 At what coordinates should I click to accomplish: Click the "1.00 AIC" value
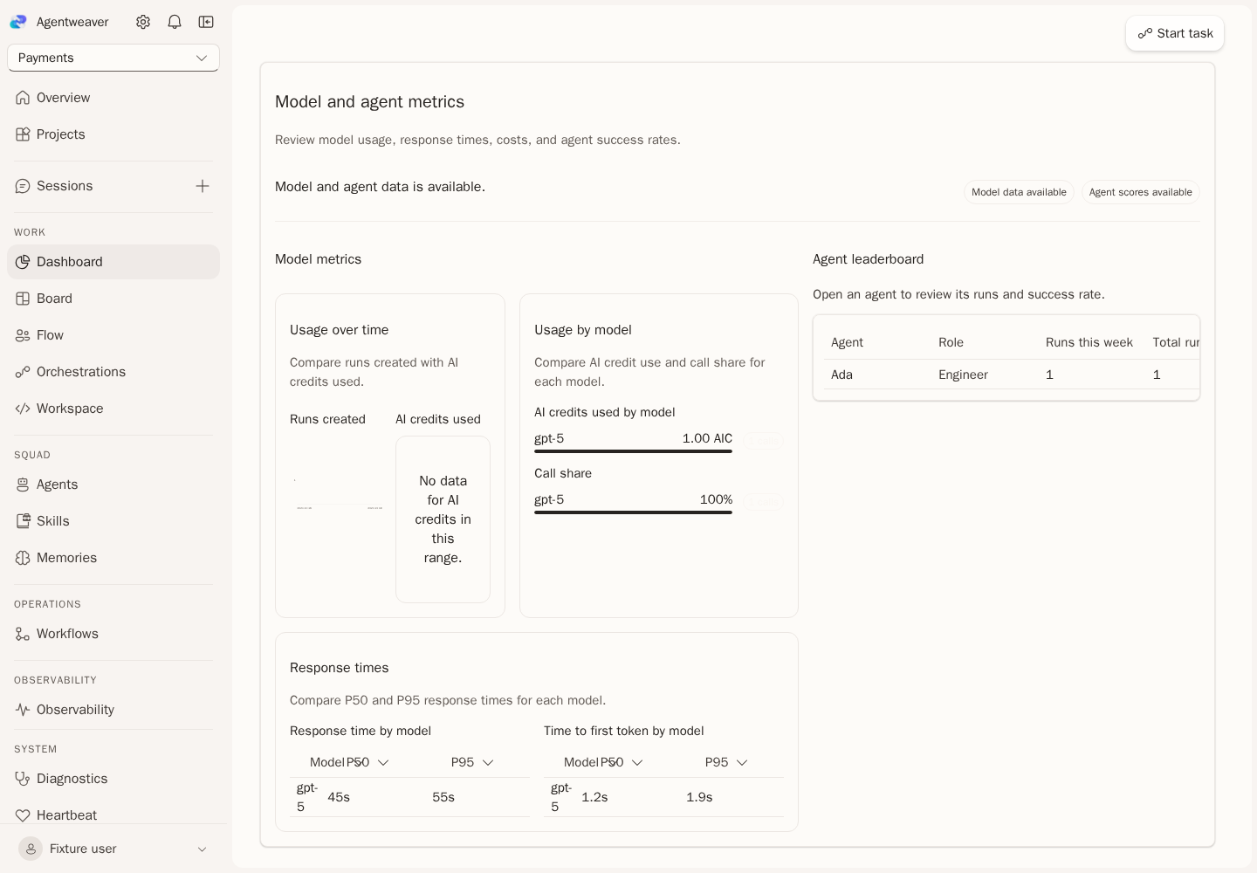(707, 438)
